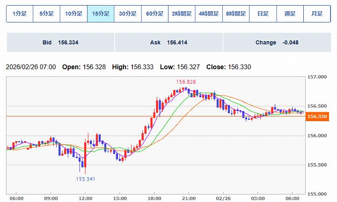Switch to the daily 日足 chart
The height and width of the screenshot is (202, 337).
(263, 14)
